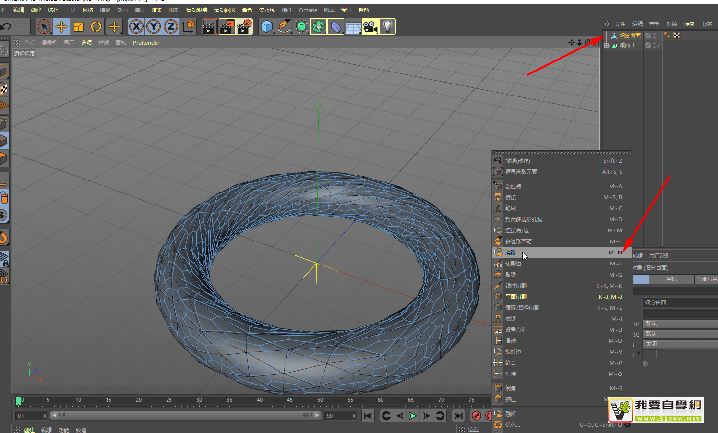
Task: Click the timeline preview range bar
Action: 186,415
